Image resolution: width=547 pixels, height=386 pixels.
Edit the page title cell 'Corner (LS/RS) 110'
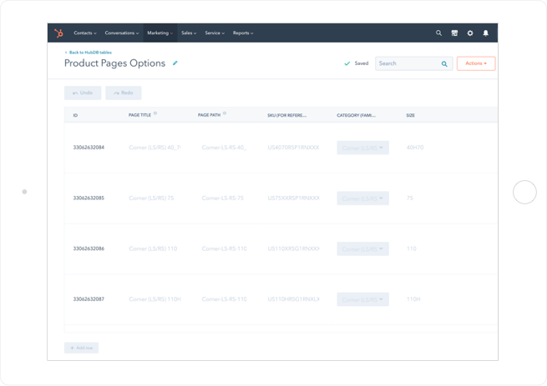[x=153, y=248]
